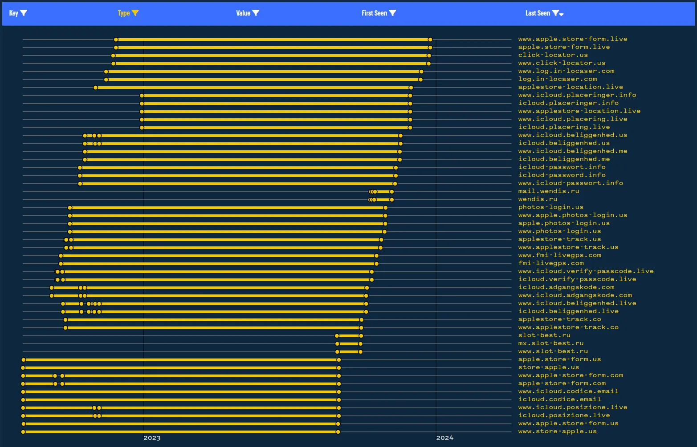Select the www.applestore-location.live label
697x447 pixels.
point(579,111)
